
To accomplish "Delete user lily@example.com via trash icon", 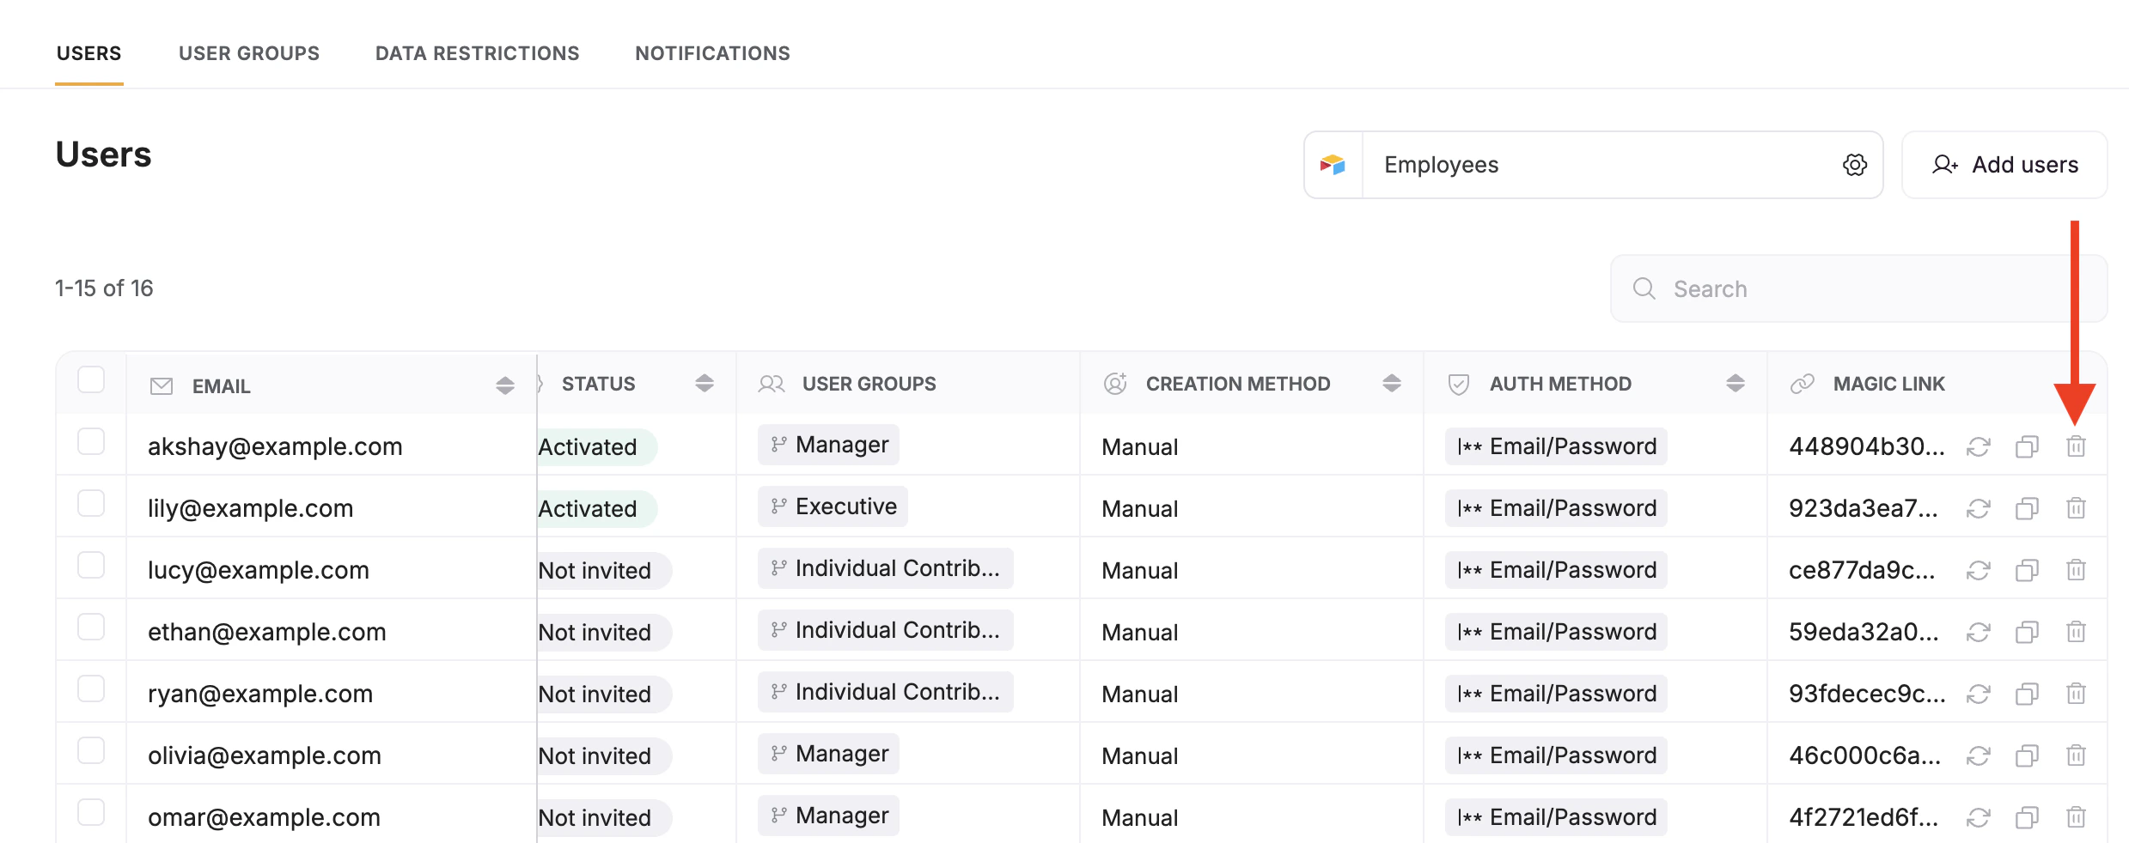I will click(x=2076, y=508).
